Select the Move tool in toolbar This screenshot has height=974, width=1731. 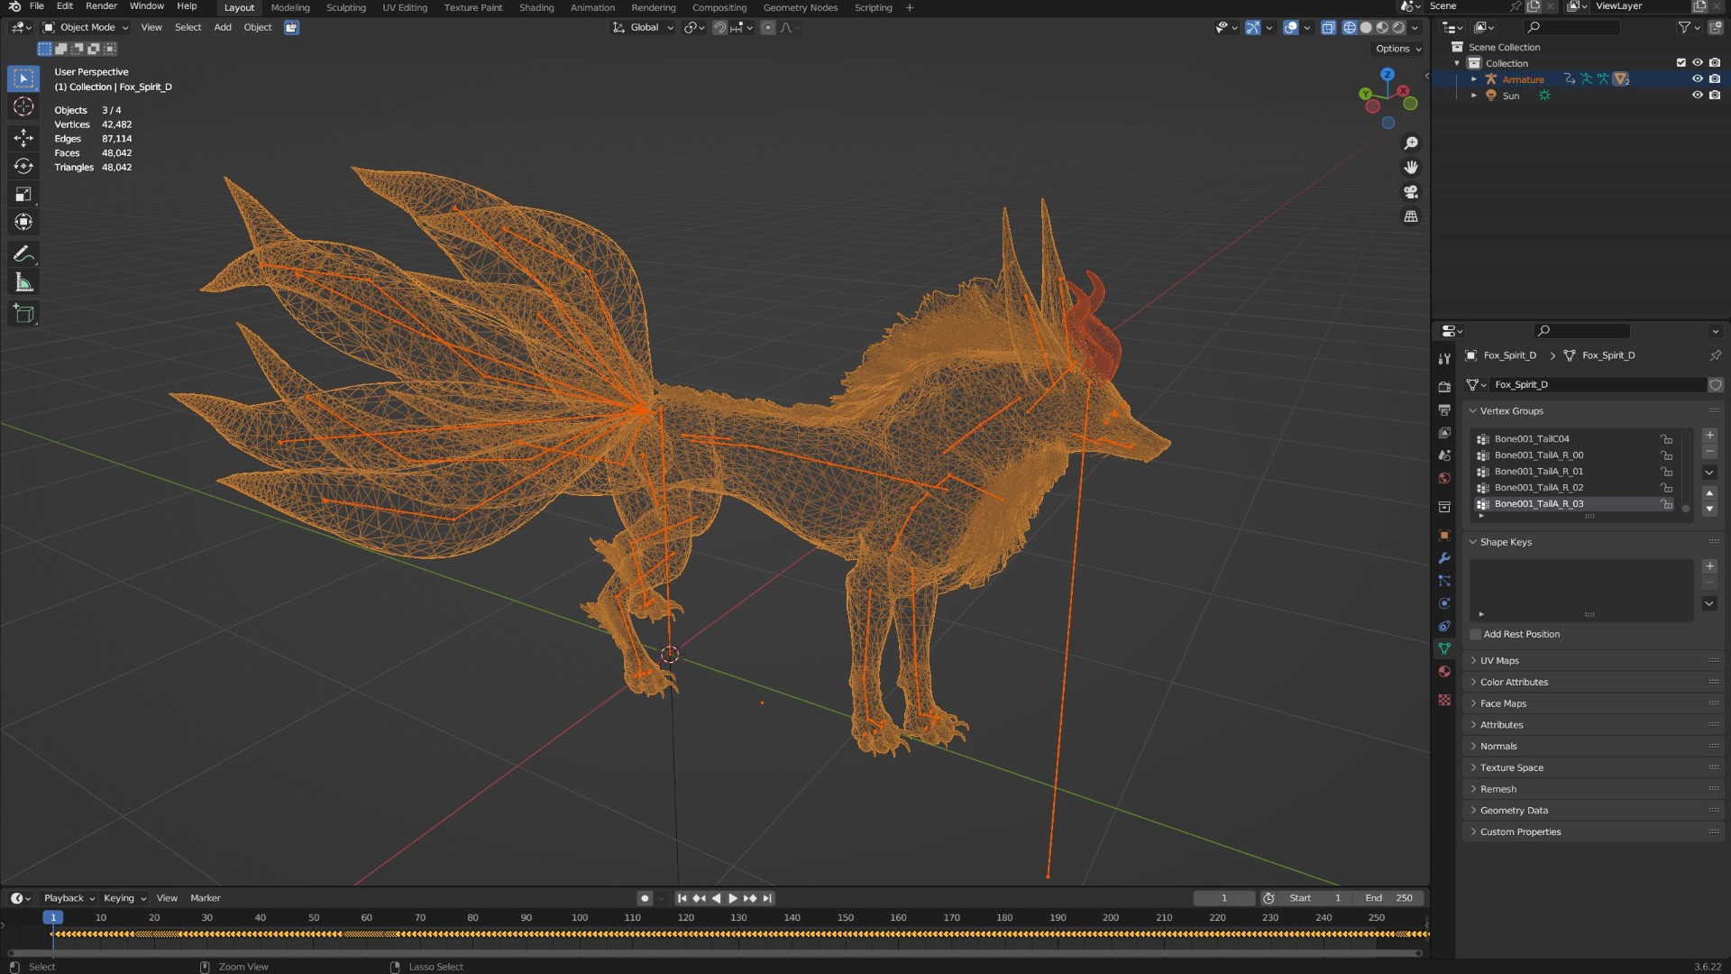pos(23,137)
